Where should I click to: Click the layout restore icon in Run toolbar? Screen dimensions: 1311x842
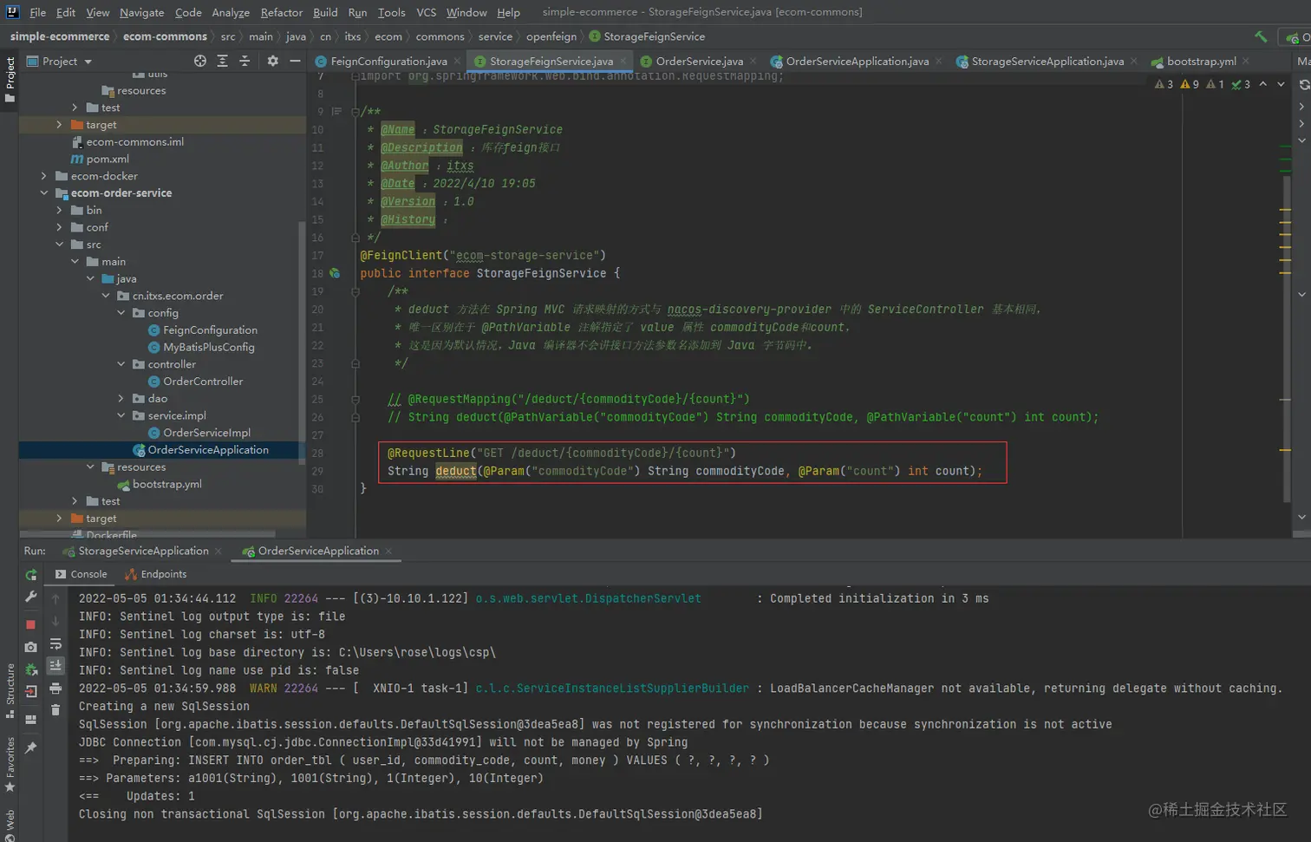[31, 719]
